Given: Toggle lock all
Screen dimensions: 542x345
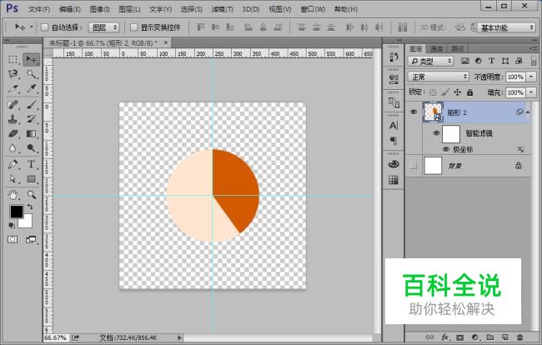Looking at the screenshot, I should pos(469,92).
